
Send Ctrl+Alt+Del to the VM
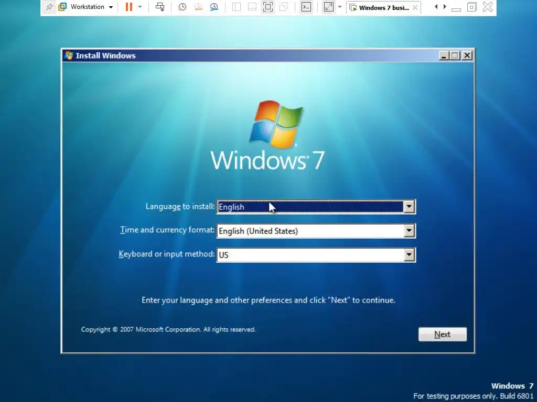pyautogui.click(x=160, y=7)
